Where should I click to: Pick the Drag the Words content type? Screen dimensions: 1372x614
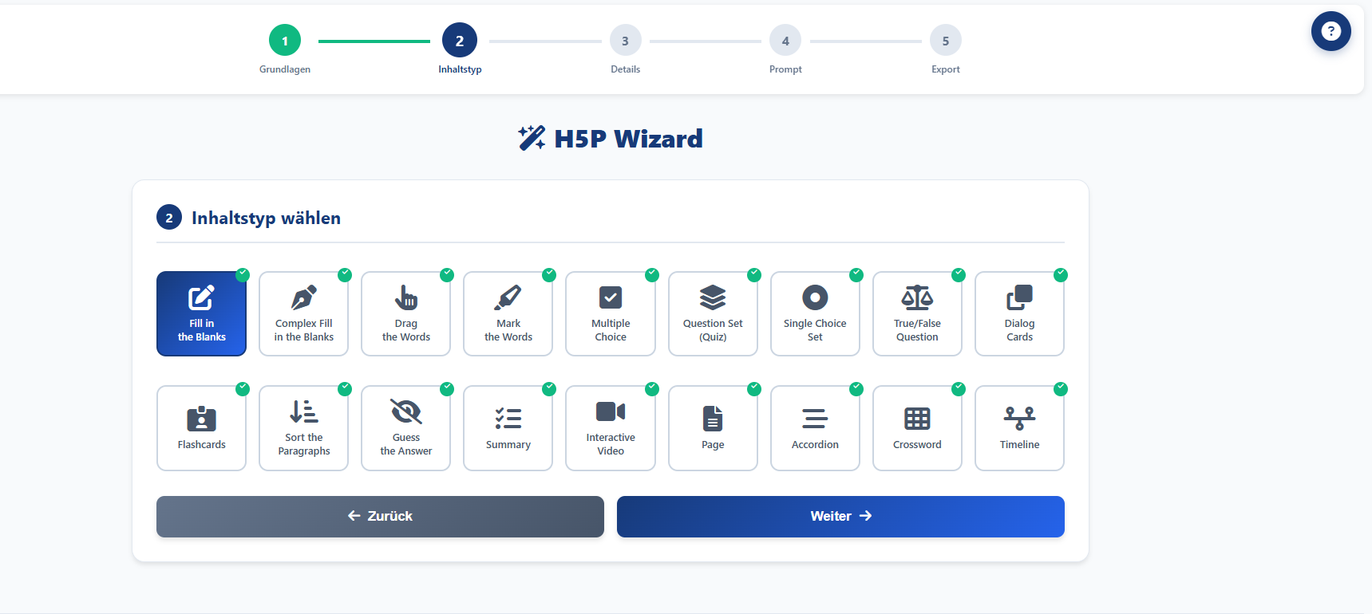click(x=405, y=313)
